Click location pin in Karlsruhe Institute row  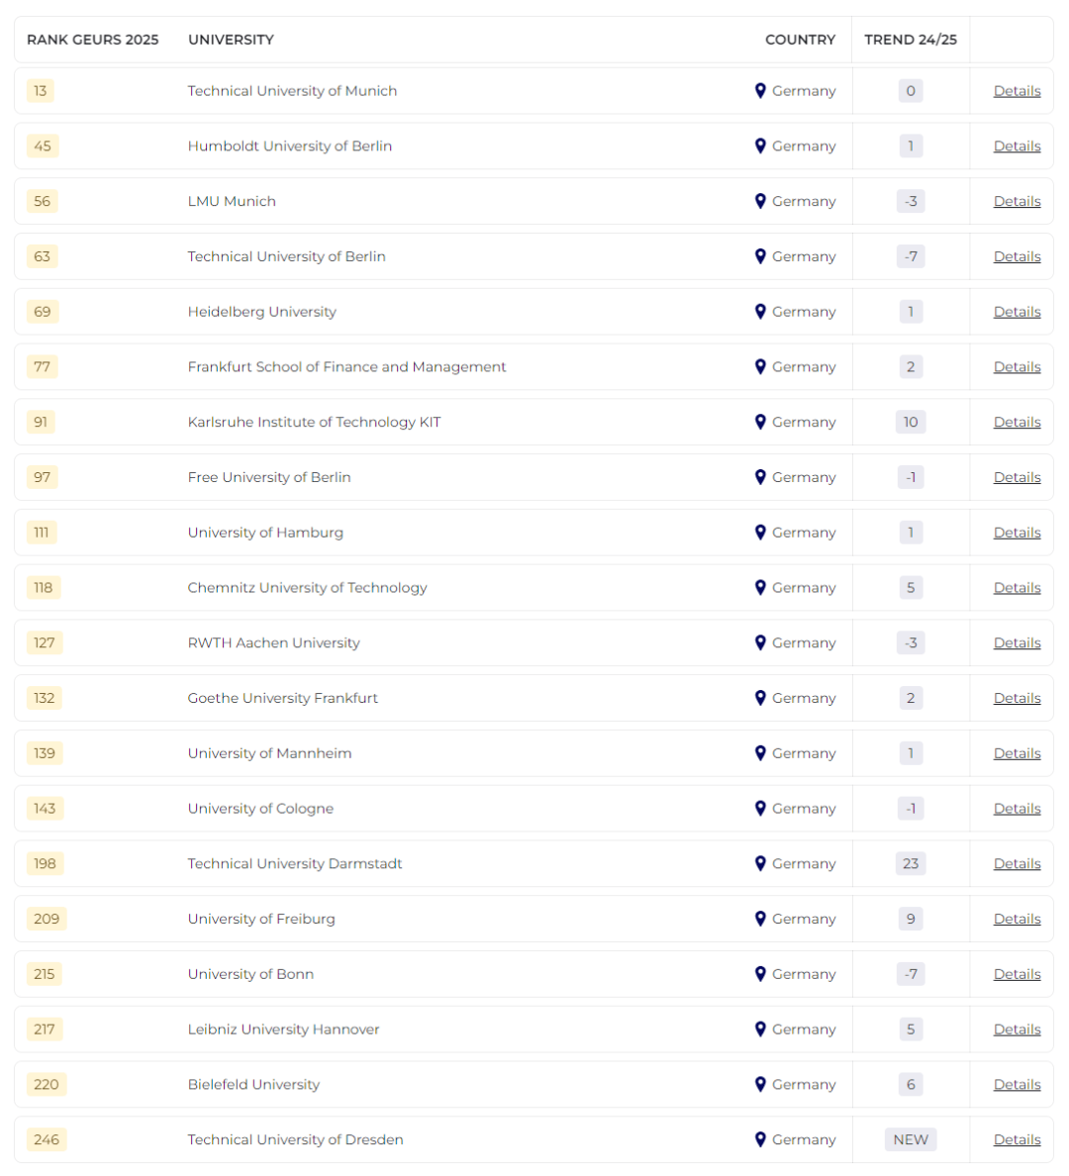click(x=760, y=422)
